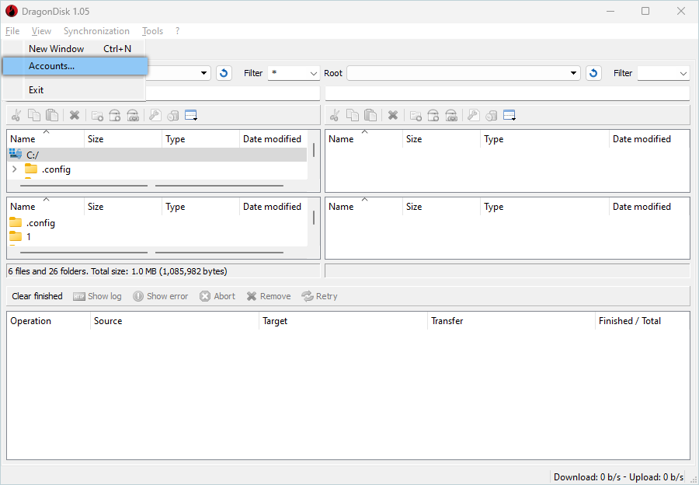Click the Abort button
This screenshot has width=699, height=485.
(217, 296)
